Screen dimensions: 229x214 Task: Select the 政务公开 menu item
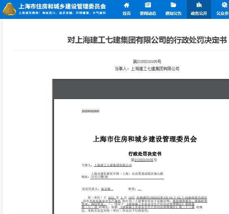pyautogui.click(x=199, y=13)
